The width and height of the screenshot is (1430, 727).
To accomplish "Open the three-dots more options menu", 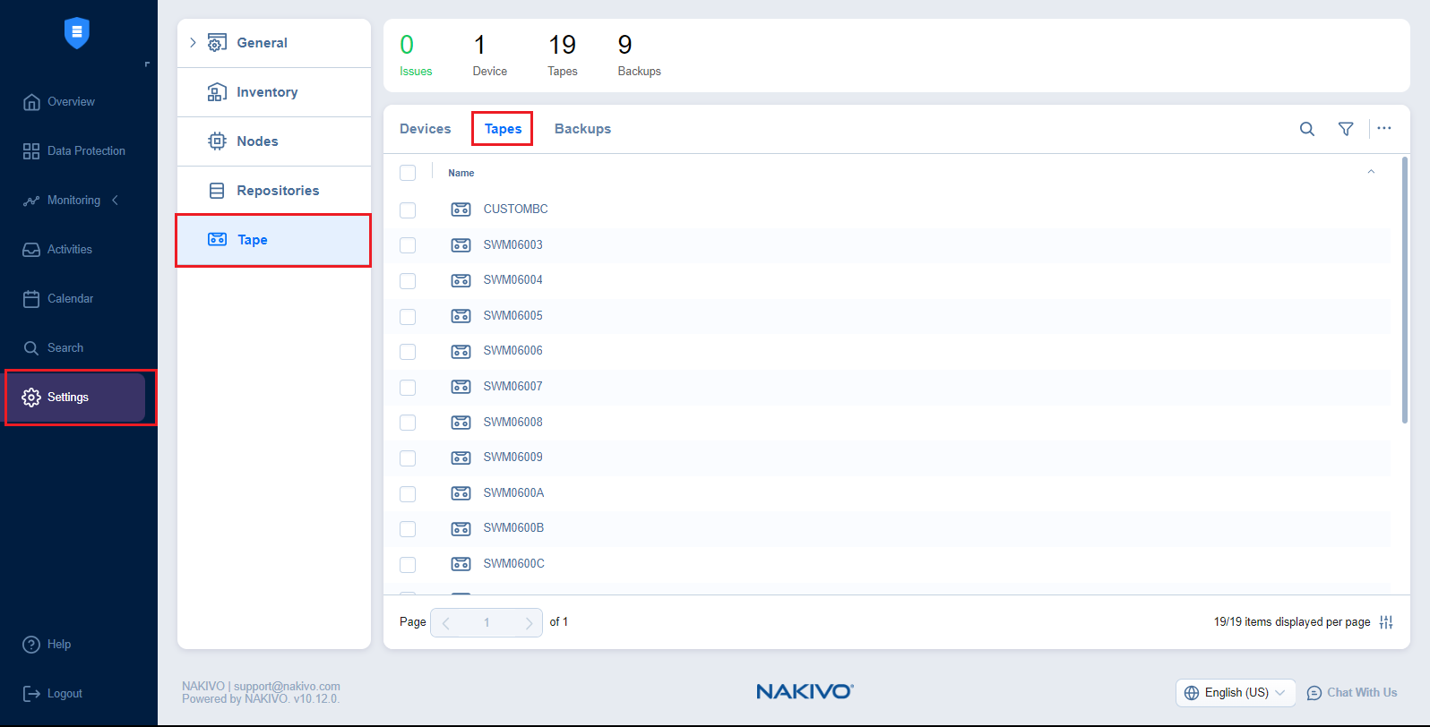I will [1384, 128].
